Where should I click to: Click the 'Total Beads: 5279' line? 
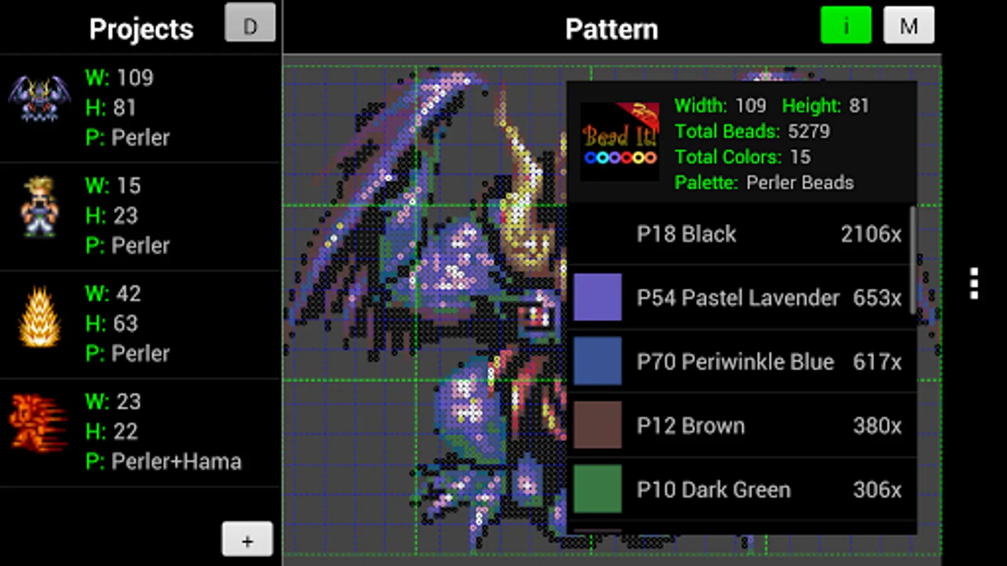752,131
